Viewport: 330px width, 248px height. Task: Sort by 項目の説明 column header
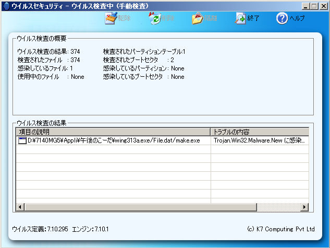point(113,131)
